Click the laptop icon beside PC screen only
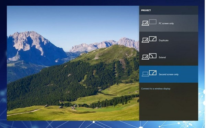Viewport: 206px width, 128px height. pos(145,23)
